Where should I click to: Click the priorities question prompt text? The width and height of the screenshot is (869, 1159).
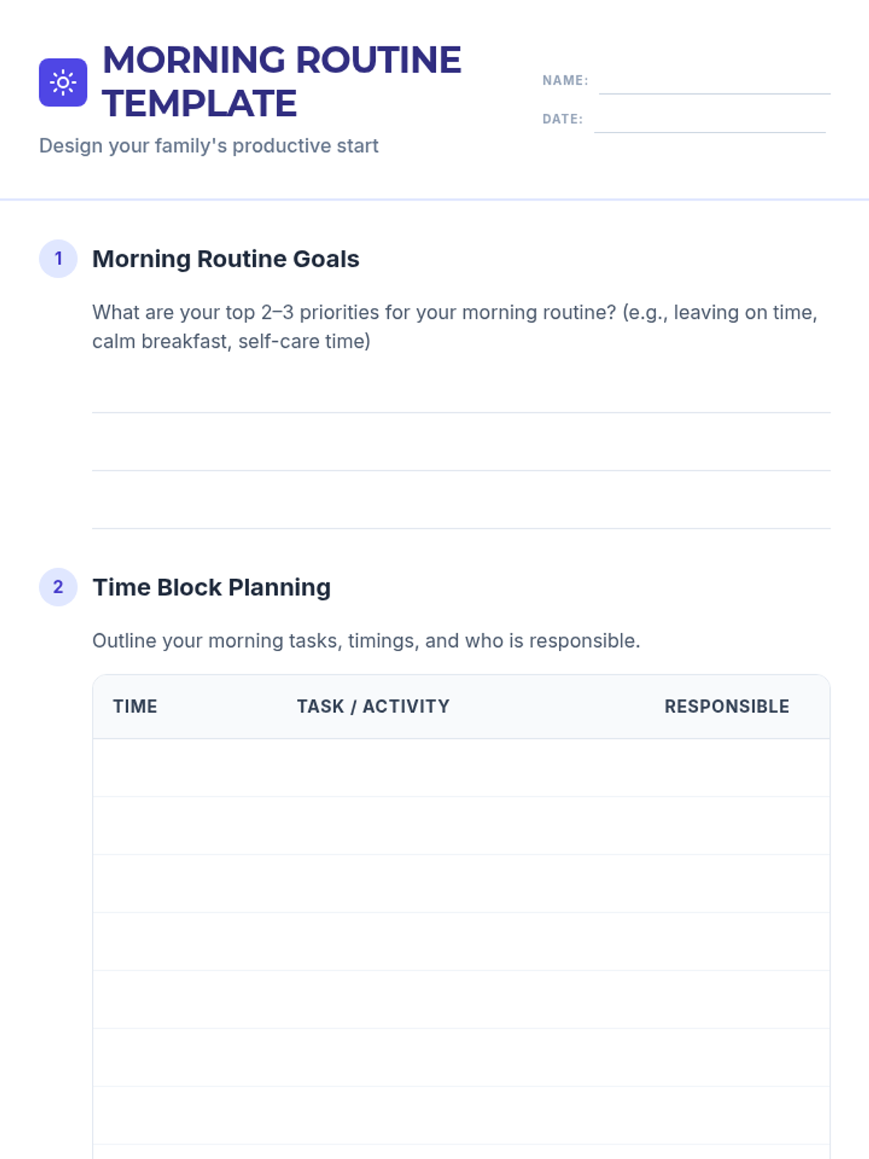(454, 327)
